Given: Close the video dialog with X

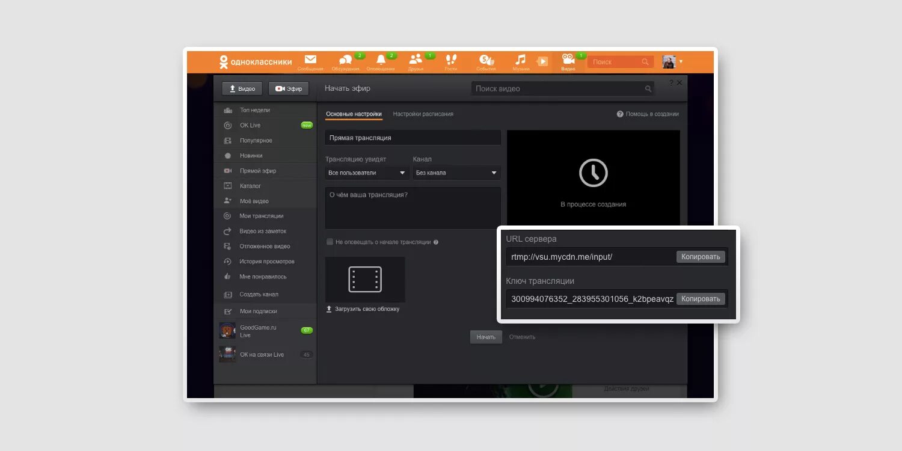Looking at the screenshot, I should [x=680, y=82].
